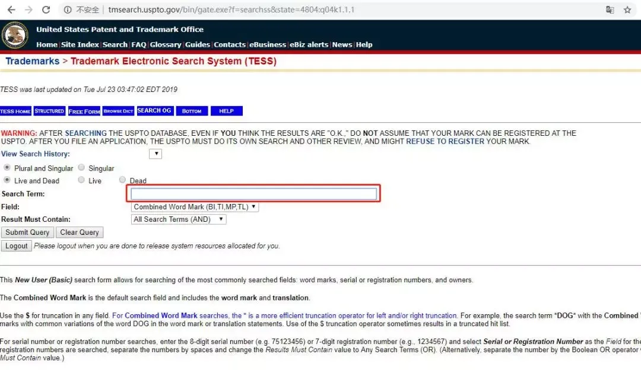Screen dimensions: 641x370
Task: Select the Dead radio button
Action: coord(122,180)
